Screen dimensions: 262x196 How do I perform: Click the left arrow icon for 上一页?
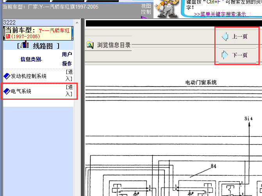pos(225,36)
